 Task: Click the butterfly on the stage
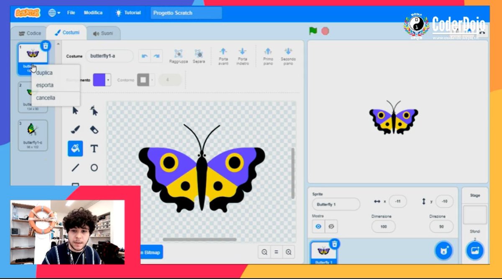click(x=394, y=117)
